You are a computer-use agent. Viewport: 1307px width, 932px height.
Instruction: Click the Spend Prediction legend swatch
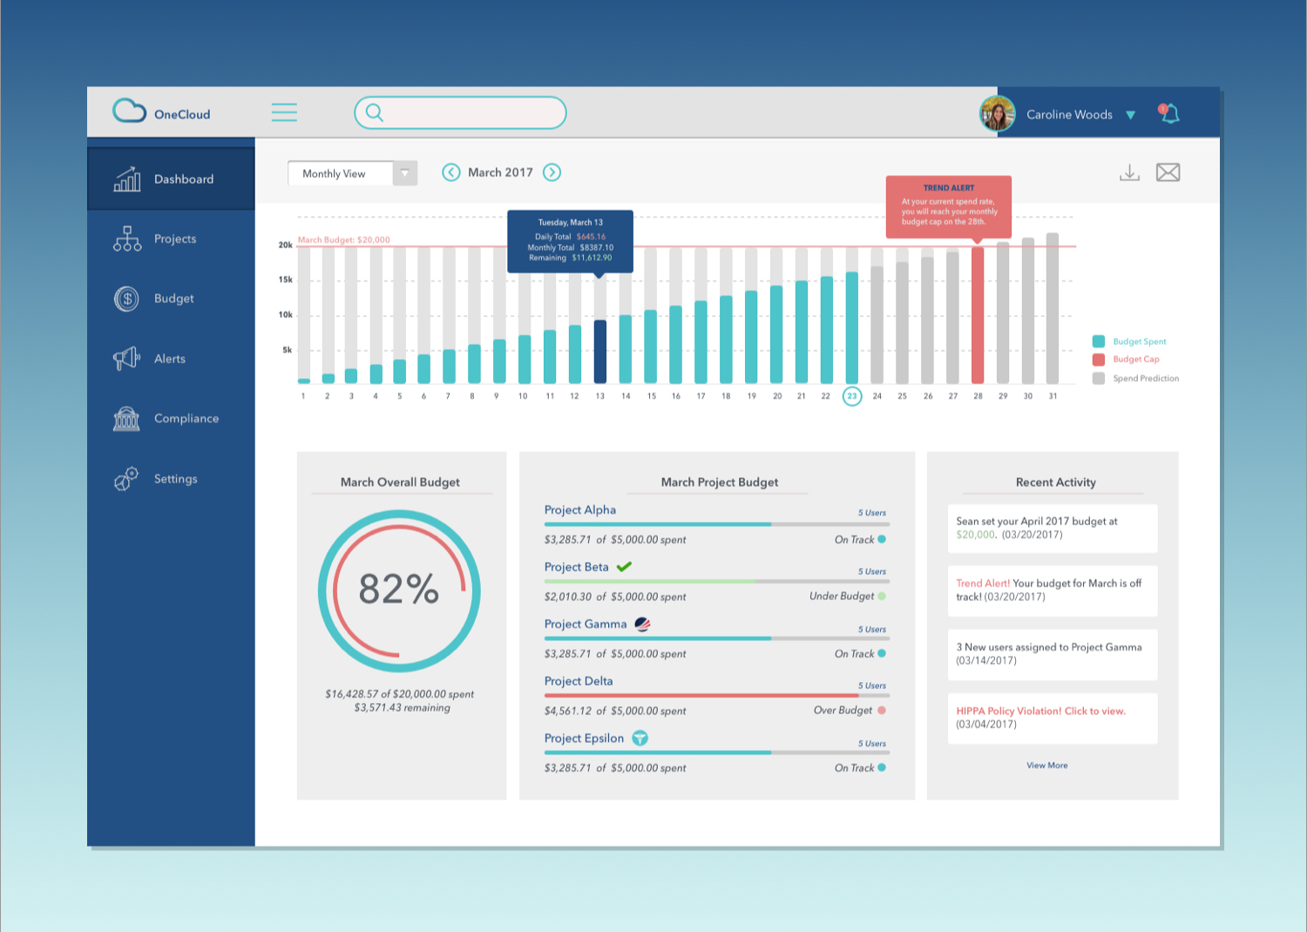[1099, 378]
